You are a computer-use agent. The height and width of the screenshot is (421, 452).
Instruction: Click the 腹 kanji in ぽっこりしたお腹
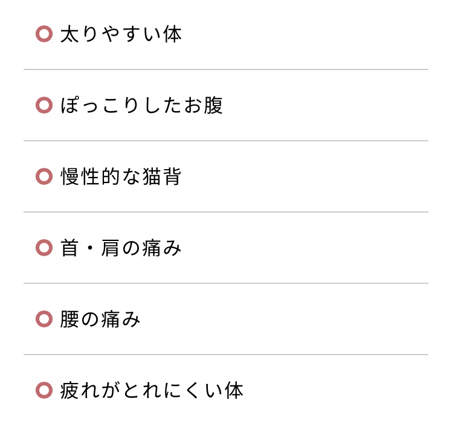(213, 105)
